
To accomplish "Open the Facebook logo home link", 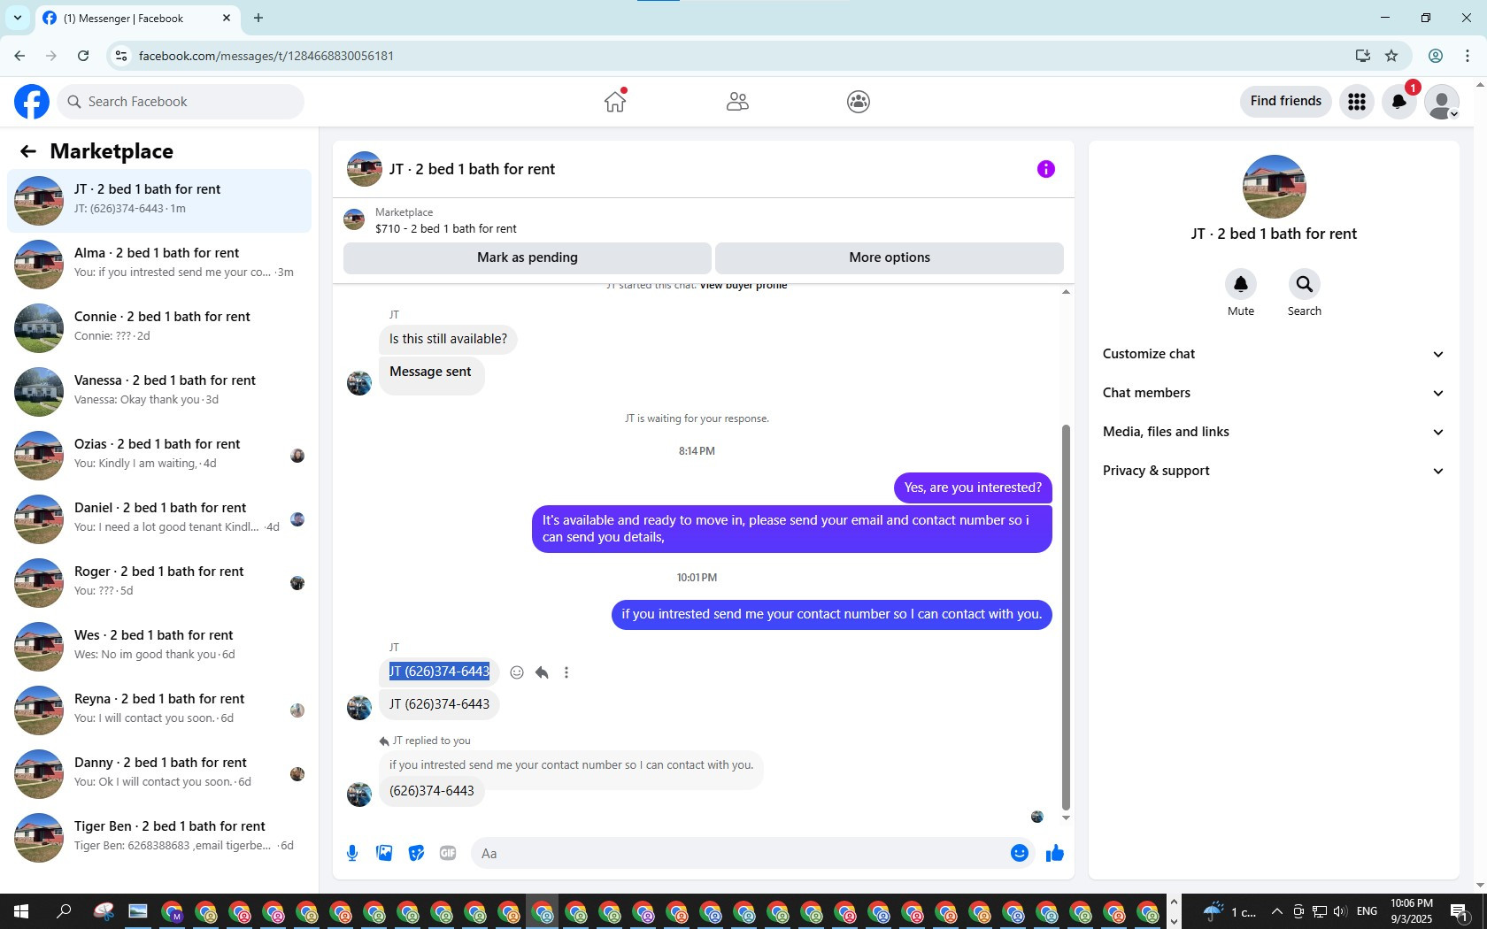I will [x=32, y=102].
